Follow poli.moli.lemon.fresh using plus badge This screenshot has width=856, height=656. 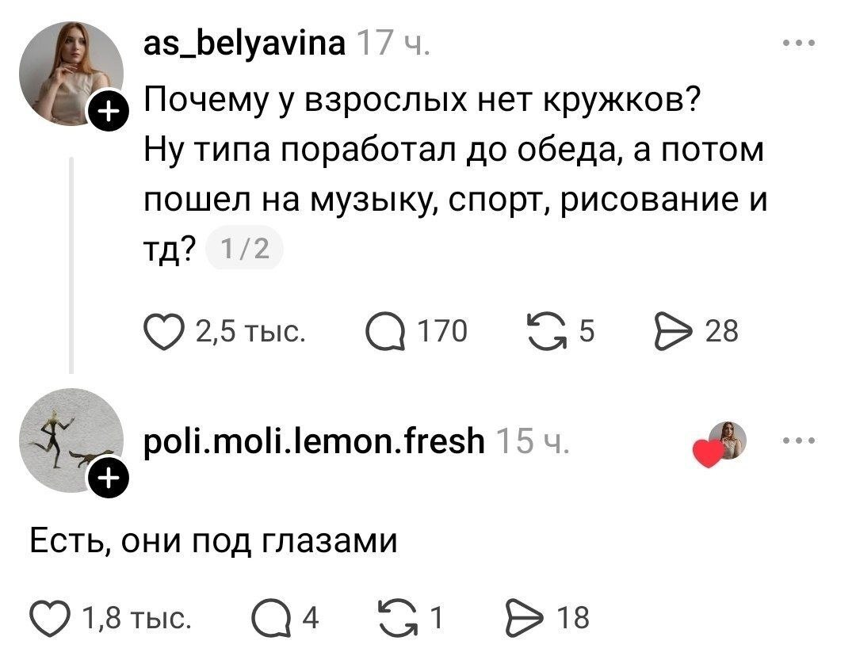[x=109, y=479]
